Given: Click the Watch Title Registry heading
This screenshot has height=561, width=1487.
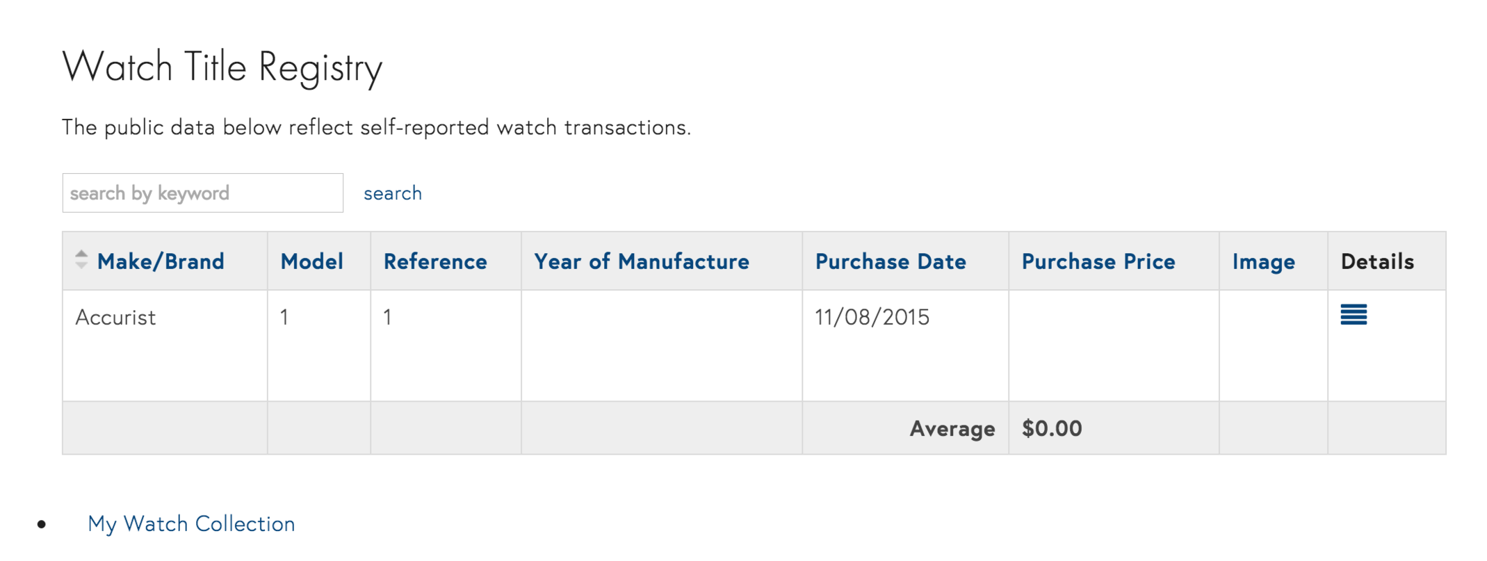Looking at the screenshot, I should (222, 67).
